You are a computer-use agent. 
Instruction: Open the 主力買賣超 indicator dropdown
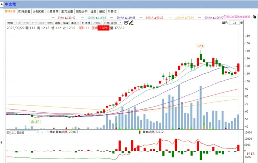pyautogui.click(x=25, y=133)
